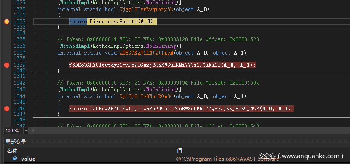The width and height of the screenshot is (350, 164).
Task: Click the Exists method call
Action: pyautogui.click(x=129, y=22)
